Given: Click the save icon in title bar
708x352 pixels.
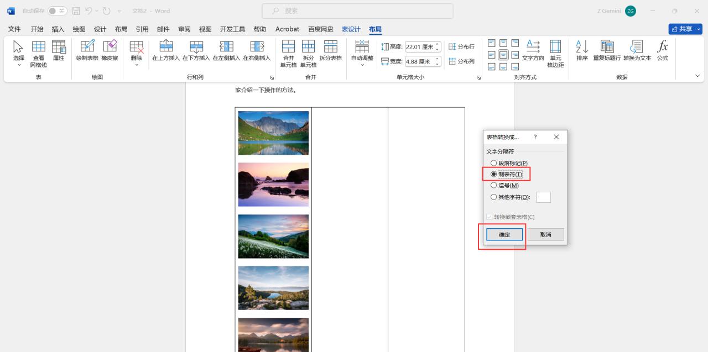Looking at the screenshot, I should pyautogui.click(x=76, y=11).
